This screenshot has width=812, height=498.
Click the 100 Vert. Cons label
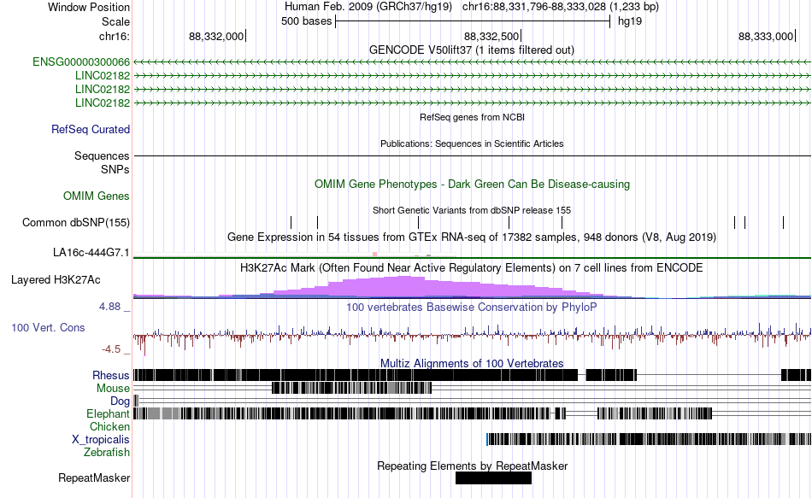coord(48,328)
